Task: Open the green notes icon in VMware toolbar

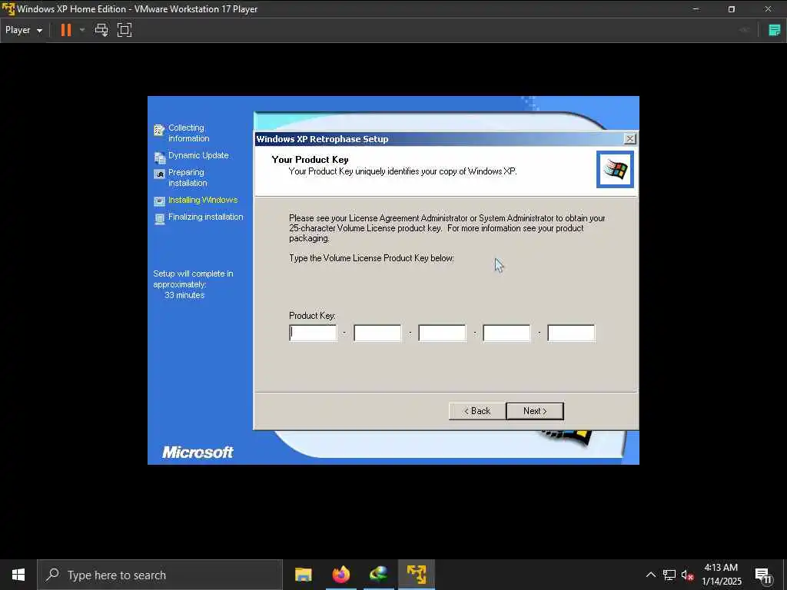Action: [775, 30]
